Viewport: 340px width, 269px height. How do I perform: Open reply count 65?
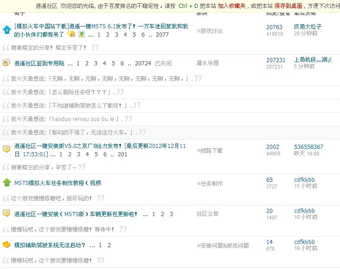(x=269, y=179)
